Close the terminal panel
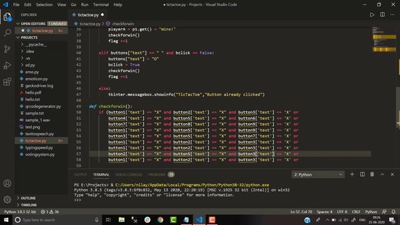Viewport: 400px width, 225px height. tap(392, 174)
